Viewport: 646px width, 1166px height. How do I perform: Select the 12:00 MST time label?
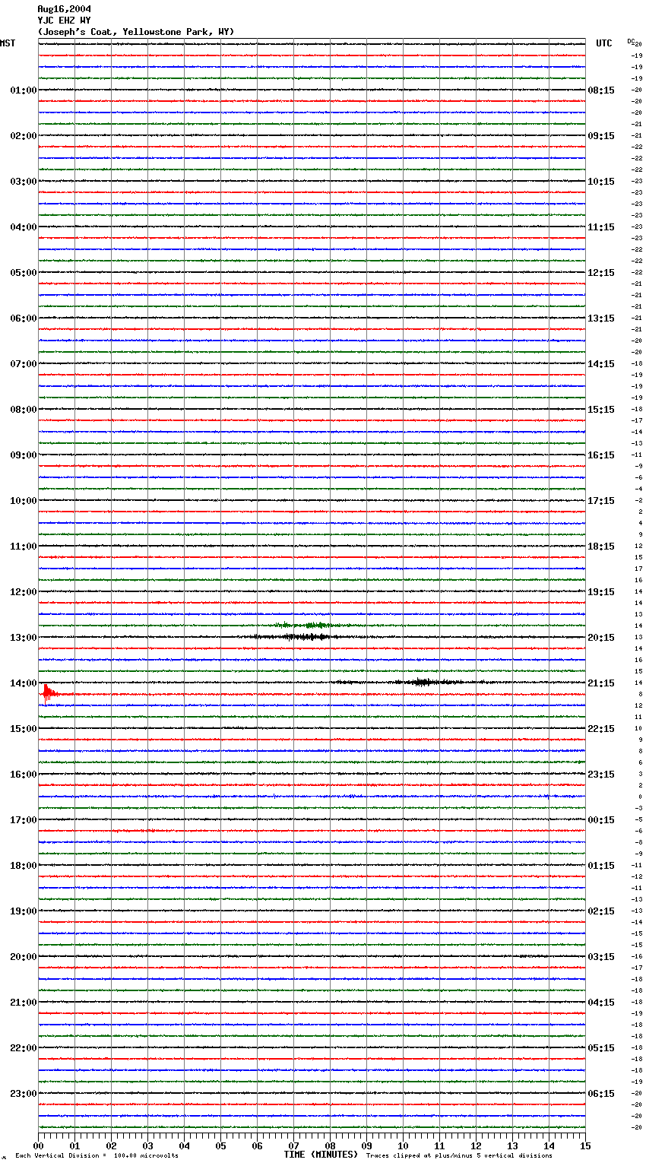[x=23, y=592]
